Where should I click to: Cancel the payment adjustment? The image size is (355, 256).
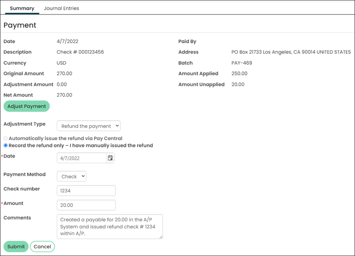[42, 247]
